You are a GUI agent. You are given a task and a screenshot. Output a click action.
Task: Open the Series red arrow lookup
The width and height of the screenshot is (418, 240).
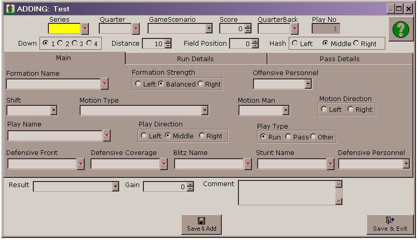[85, 29]
